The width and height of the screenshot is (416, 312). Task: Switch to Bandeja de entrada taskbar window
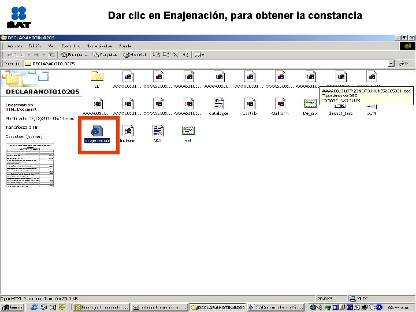(102, 307)
